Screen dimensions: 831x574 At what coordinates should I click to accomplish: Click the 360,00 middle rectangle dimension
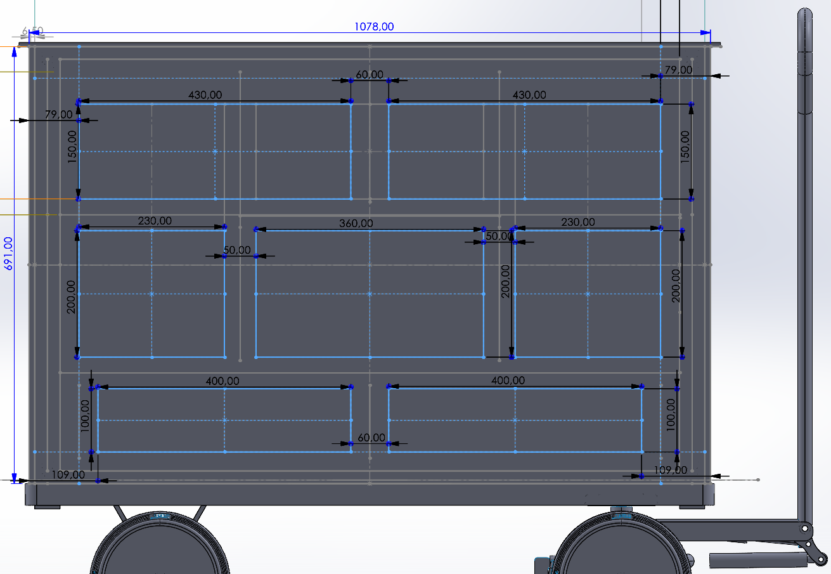click(x=356, y=223)
